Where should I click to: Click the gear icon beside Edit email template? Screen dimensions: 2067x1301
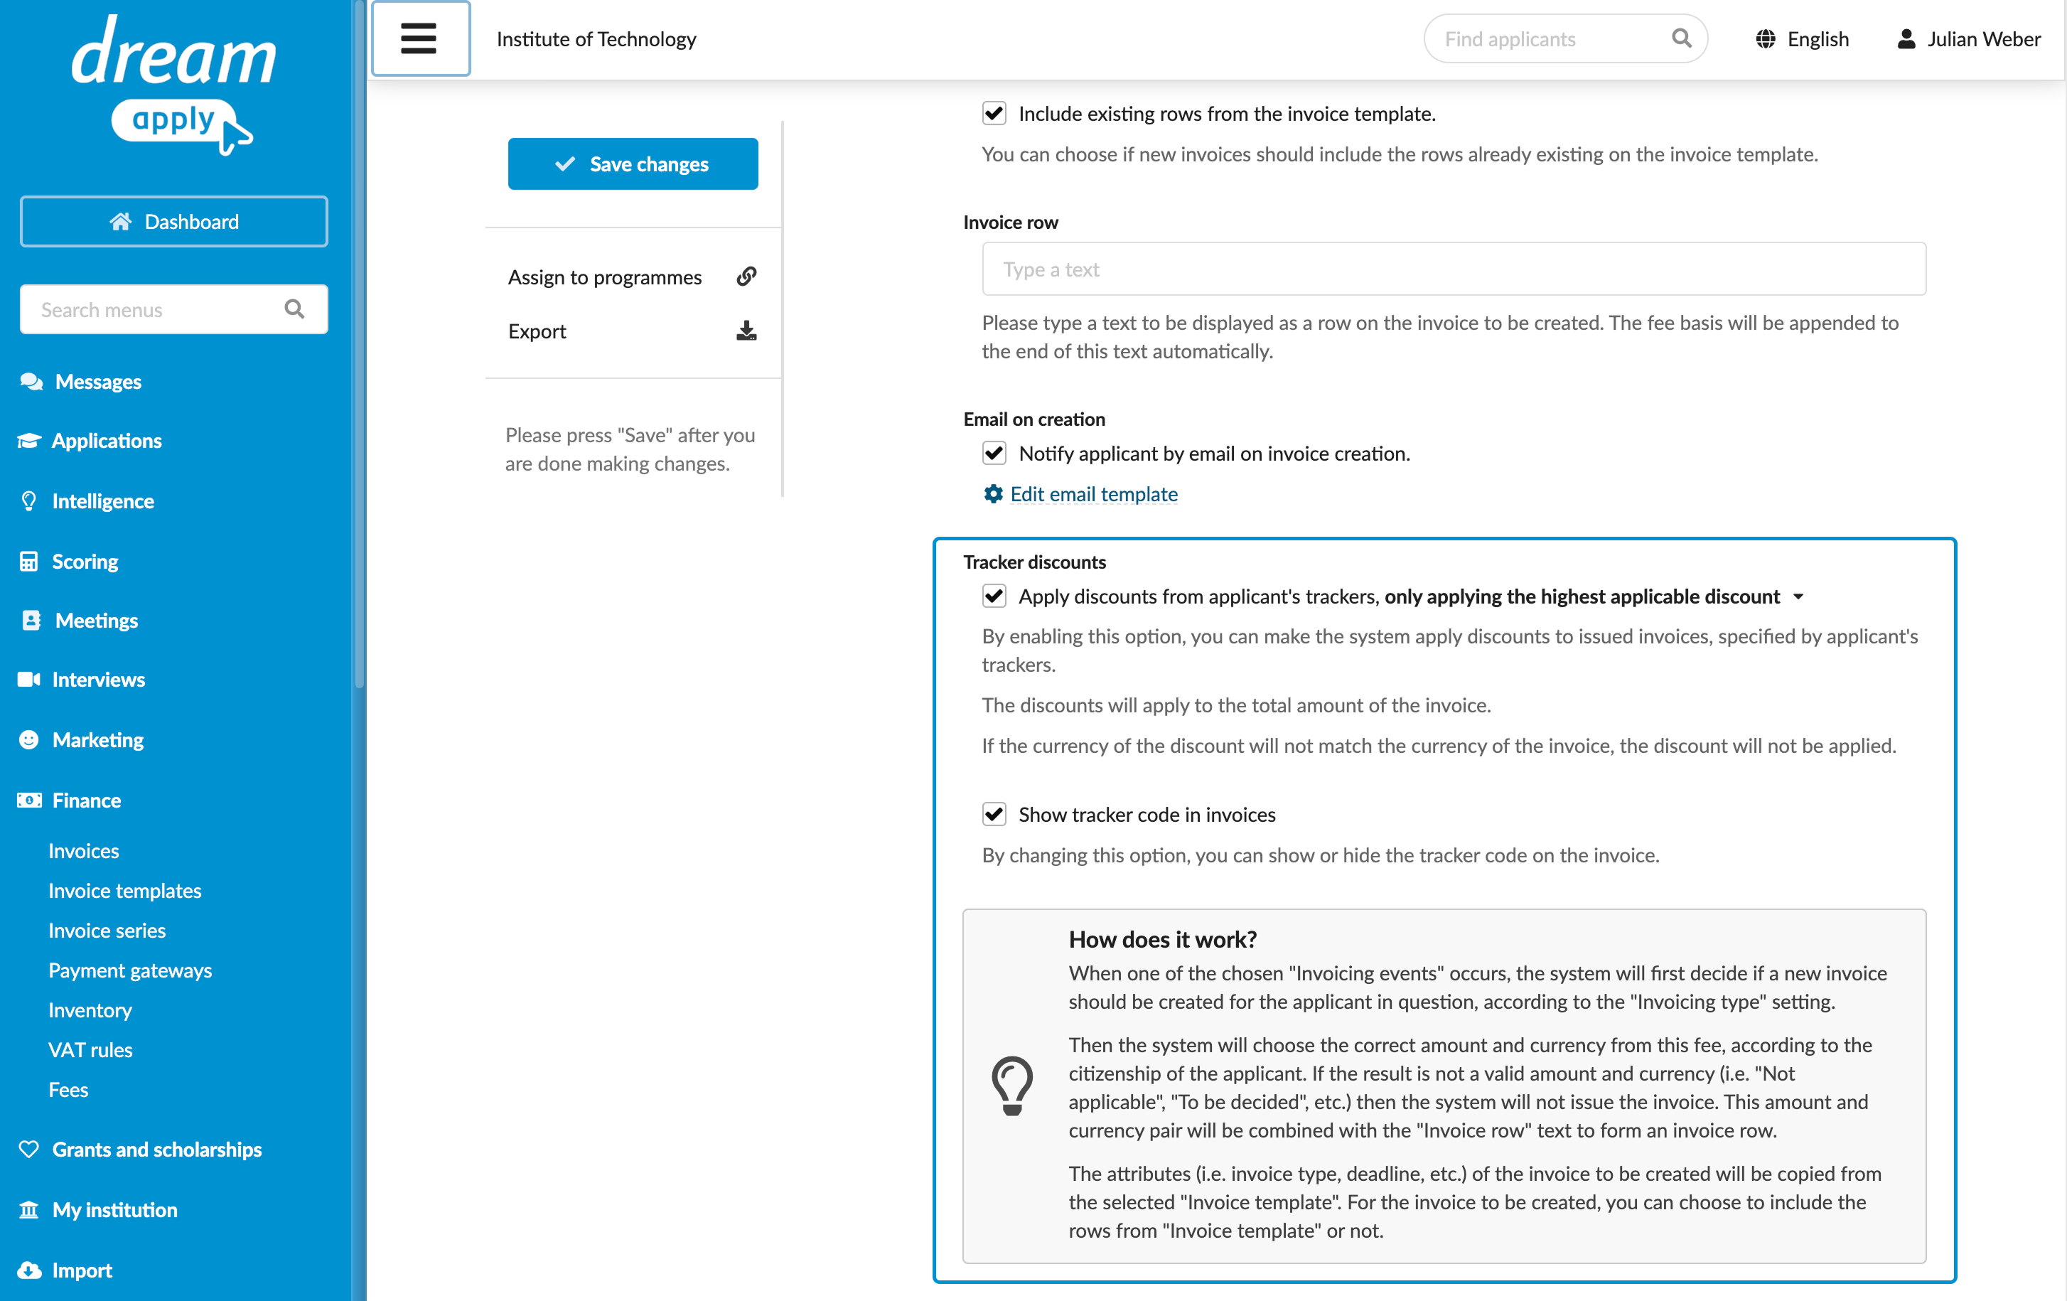point(993,494)
